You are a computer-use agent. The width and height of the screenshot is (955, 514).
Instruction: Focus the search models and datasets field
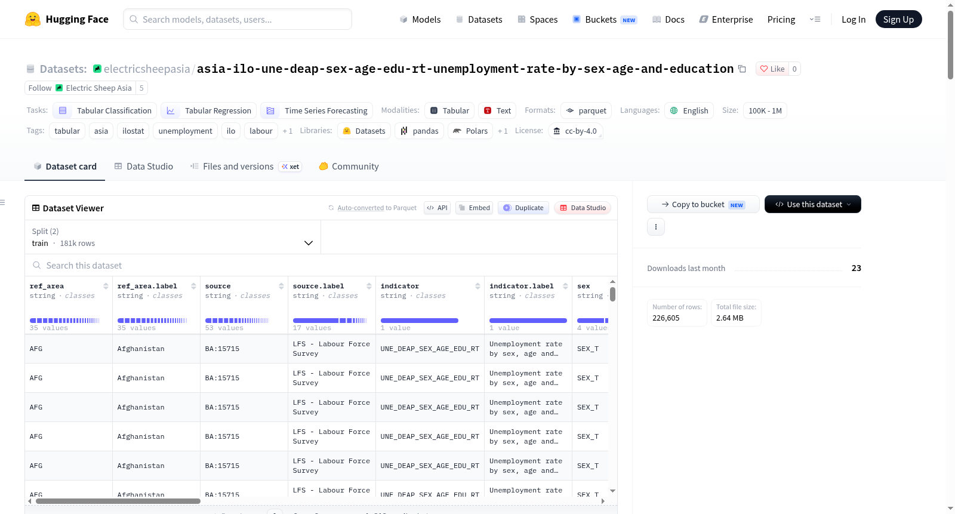click(238, 19)
